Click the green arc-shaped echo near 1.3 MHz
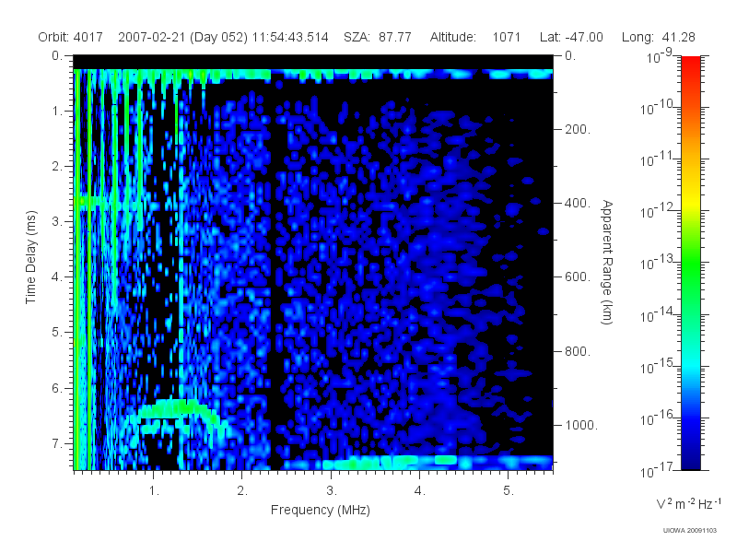This screenshot has height=553, width=737. pos(181,408)
